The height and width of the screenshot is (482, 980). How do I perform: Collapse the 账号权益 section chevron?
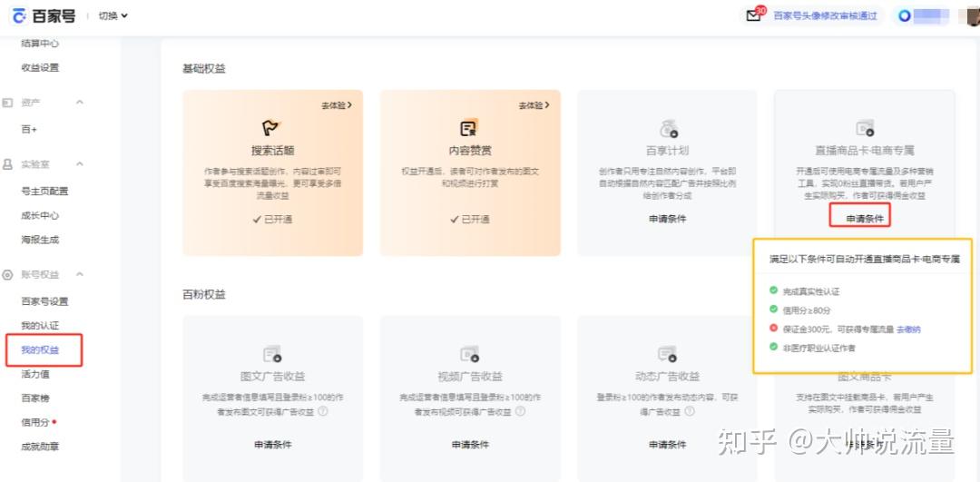79,274
